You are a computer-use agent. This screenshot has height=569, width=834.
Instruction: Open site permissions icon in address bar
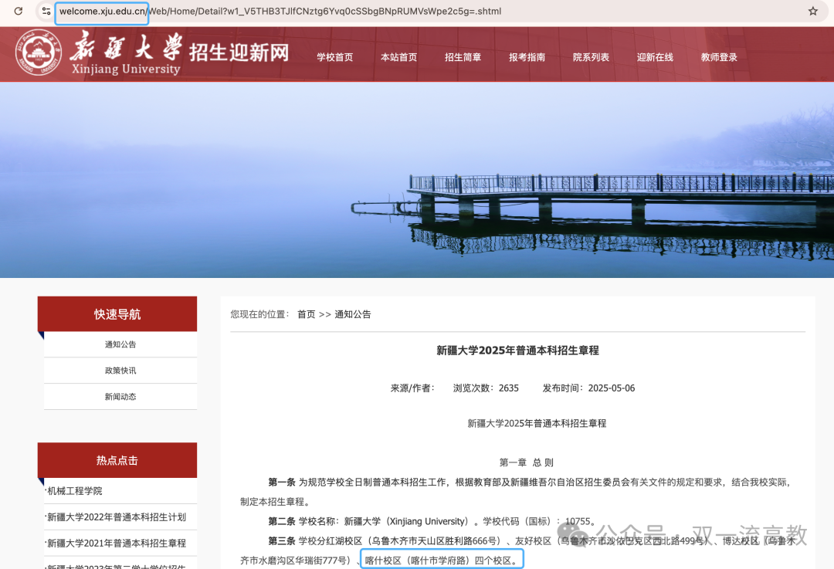46,12
